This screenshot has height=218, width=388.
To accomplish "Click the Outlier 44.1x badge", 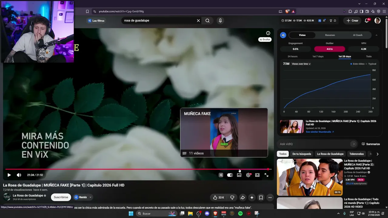I will (329, 49).
